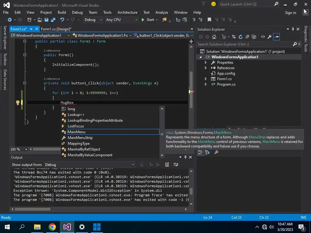Viewport: 311px width, 233px height.
Task: Click the Collapse All icon in Solution Explorer
Action: (x=247, y=37)
